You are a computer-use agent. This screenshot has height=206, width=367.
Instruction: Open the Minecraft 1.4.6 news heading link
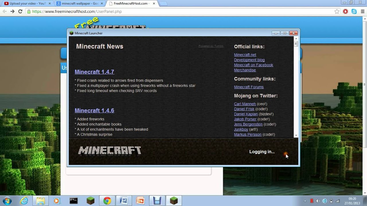point(94,110)
